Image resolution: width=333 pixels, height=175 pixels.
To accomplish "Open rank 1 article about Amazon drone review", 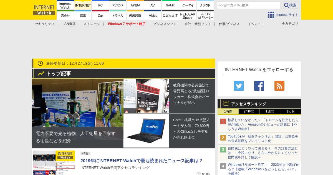I will pyautogui.click(x=263, y=124).
